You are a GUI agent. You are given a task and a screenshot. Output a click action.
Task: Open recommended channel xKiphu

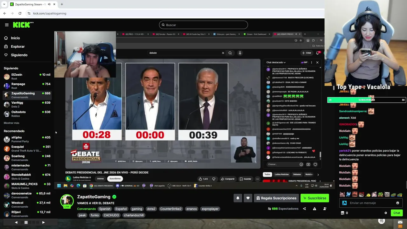(27, 139)
